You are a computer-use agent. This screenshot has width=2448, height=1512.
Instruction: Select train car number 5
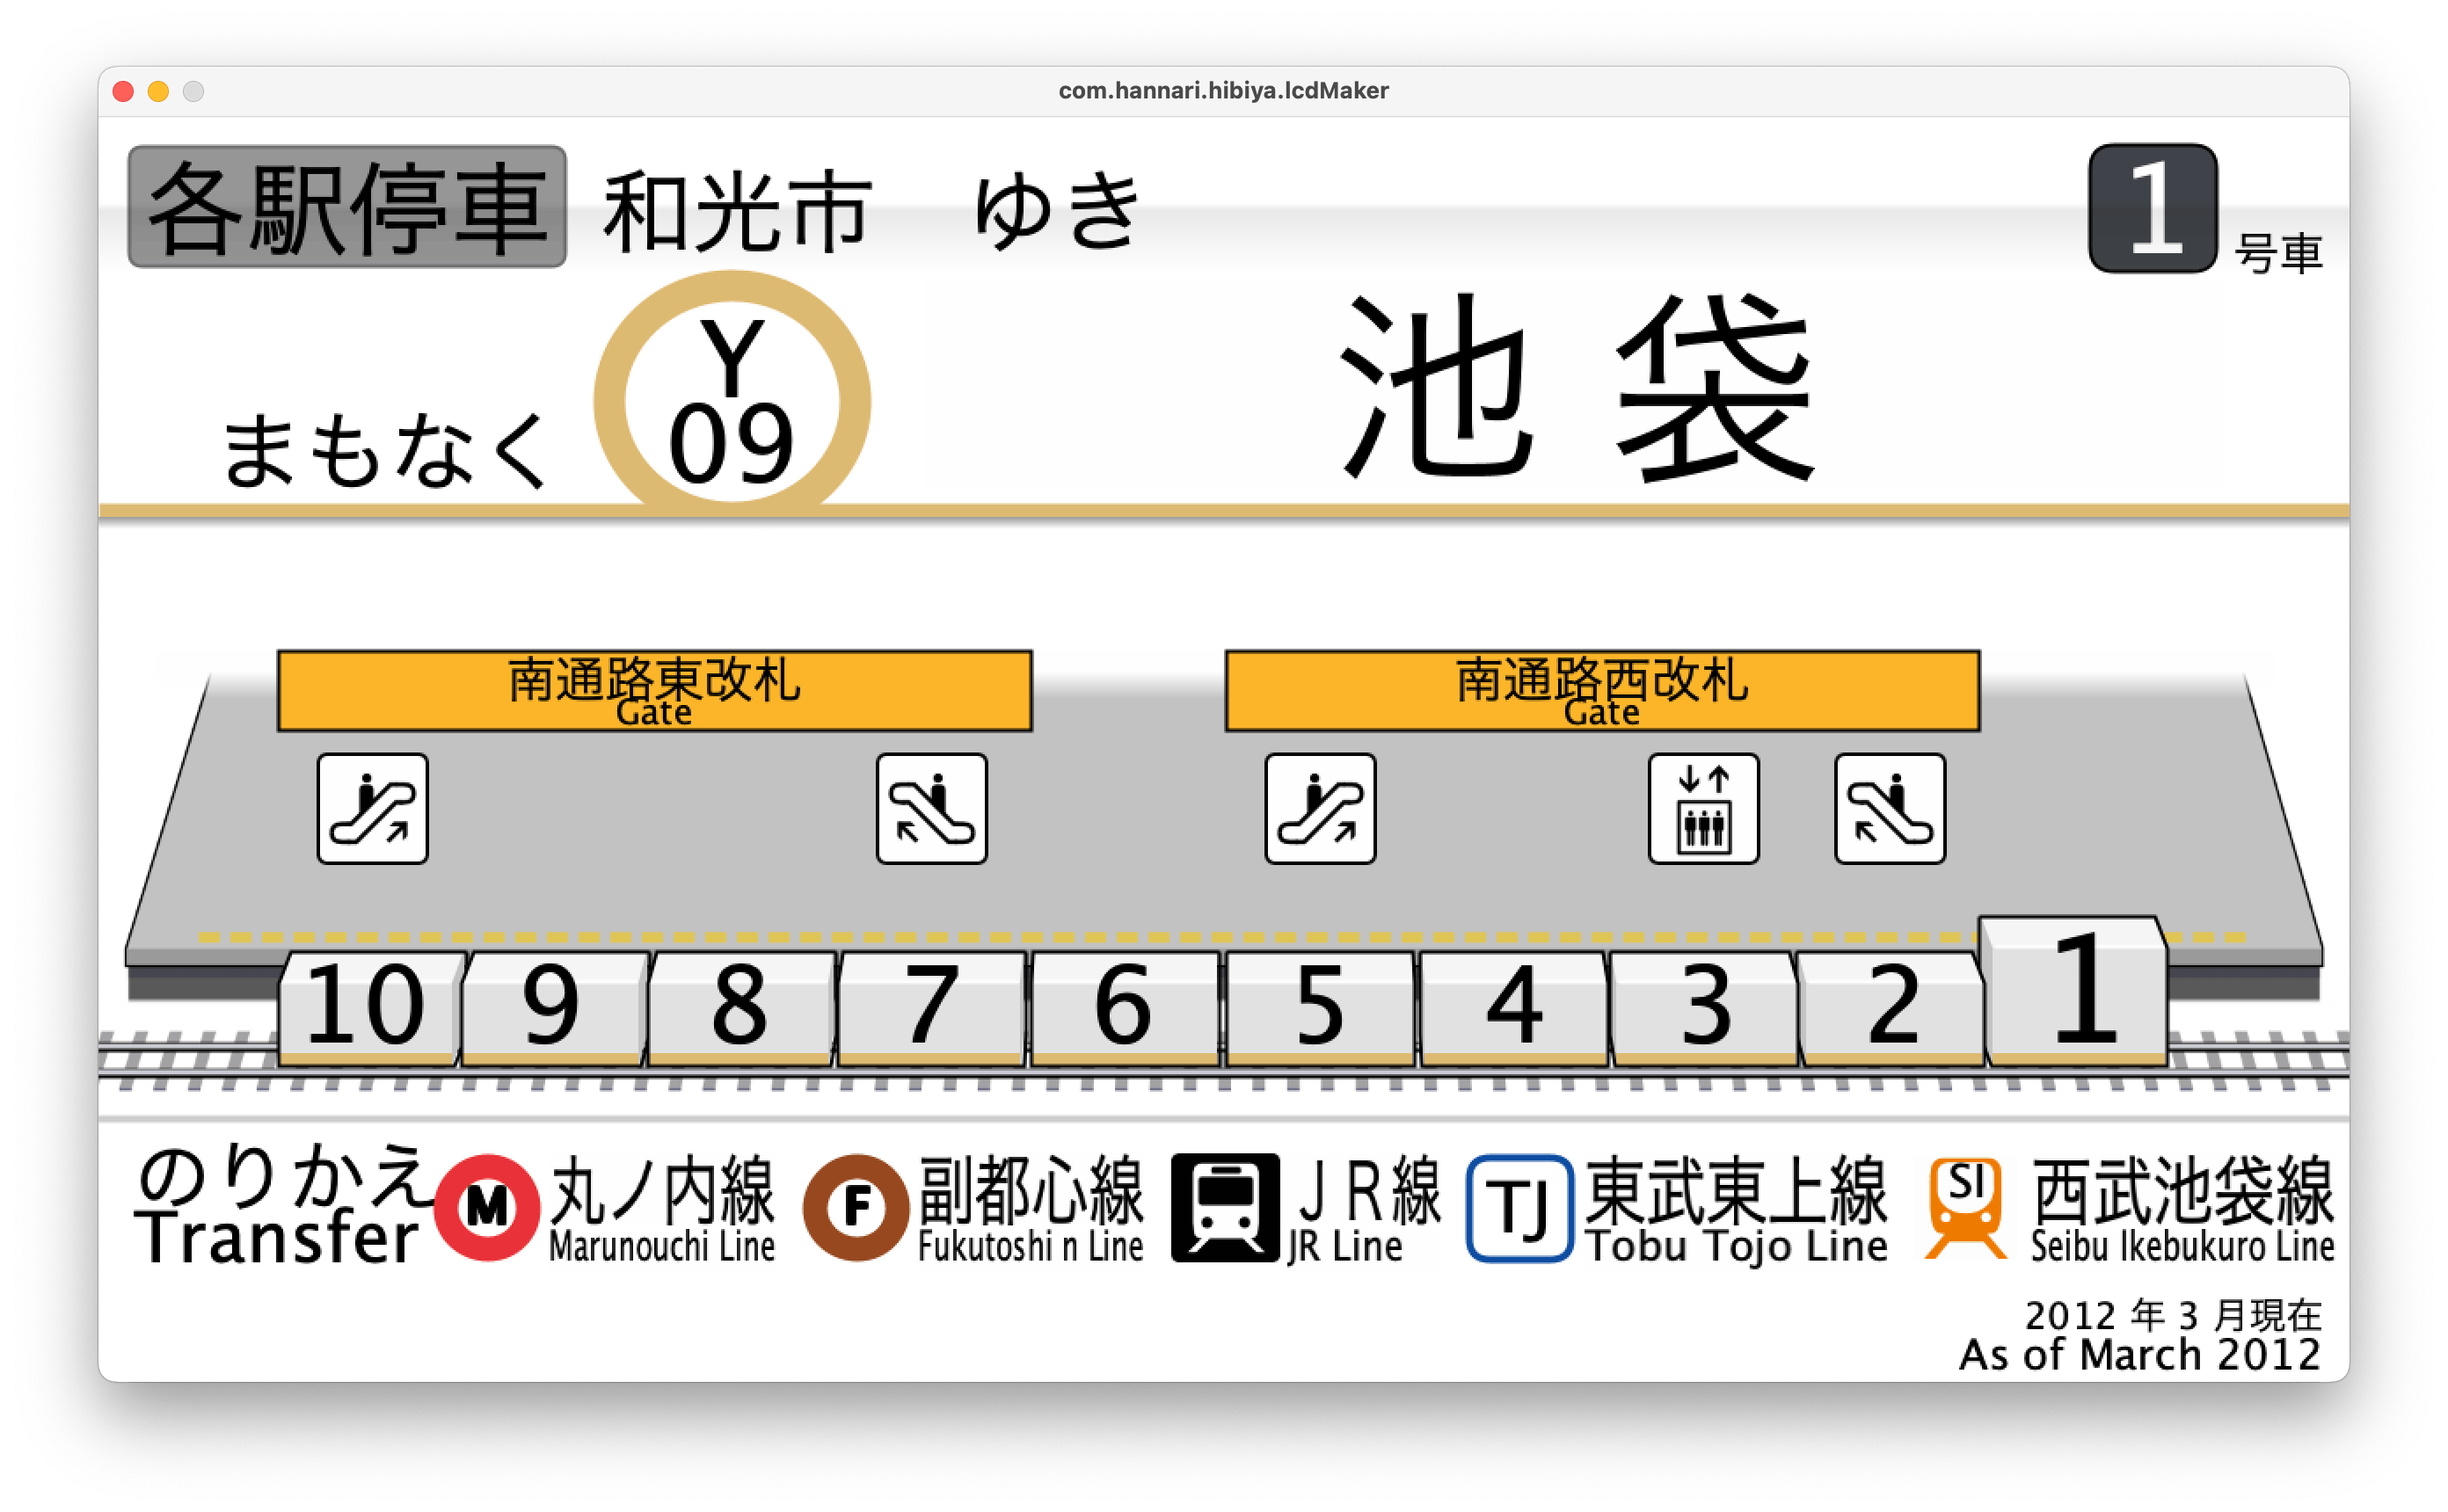[x=1319, y=1006]
